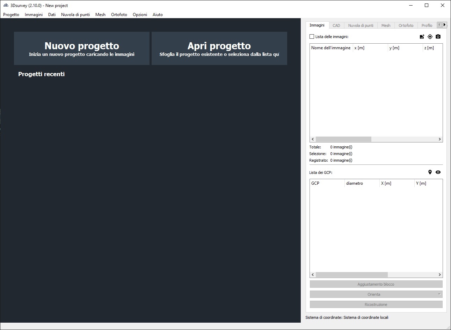
Task: Open the Dati menu
Action: pos(52,15)
